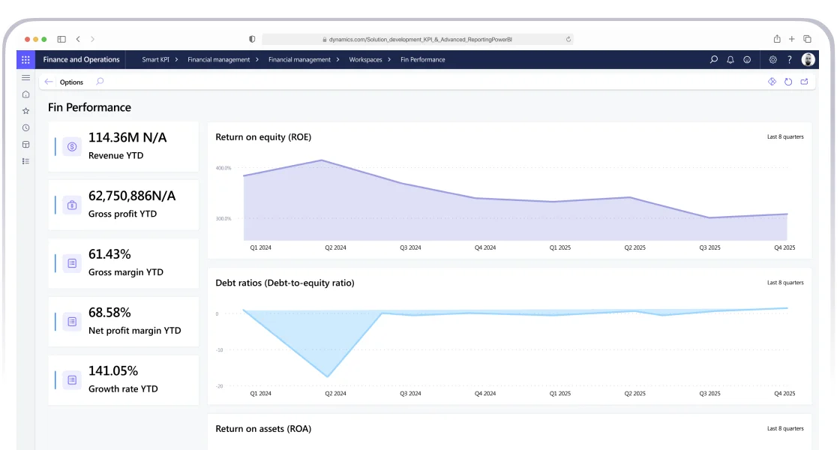Open the user profile avatar
The image size is (840, 450).
pos(808,60)
